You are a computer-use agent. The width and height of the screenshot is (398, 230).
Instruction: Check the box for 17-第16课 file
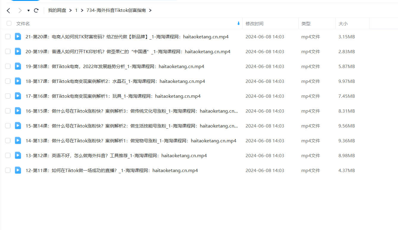8,96
